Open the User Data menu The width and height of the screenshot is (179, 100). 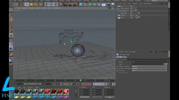(132, 52)
